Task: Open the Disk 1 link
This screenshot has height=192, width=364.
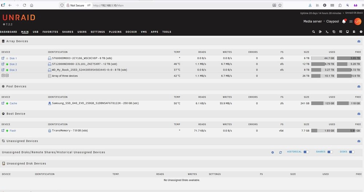Action: pos(13,58)
